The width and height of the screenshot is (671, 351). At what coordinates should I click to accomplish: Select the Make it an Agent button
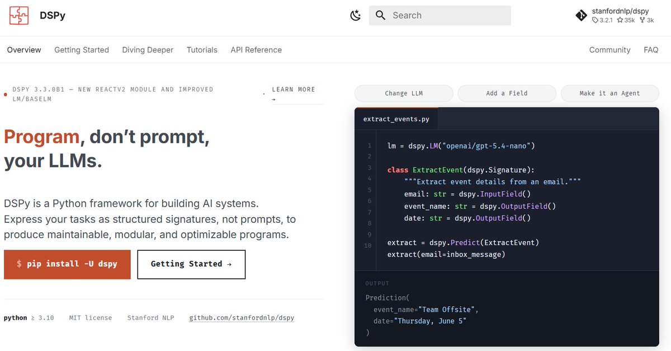point(609,93)
